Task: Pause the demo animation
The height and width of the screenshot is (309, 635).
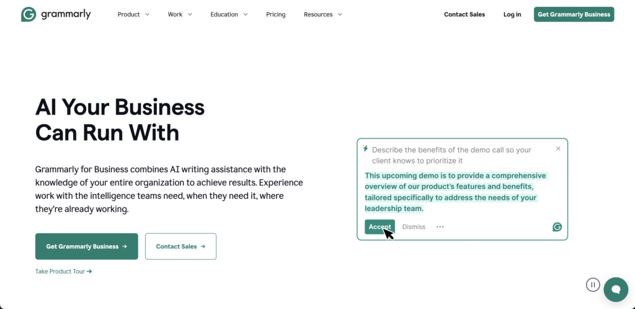Action: coord(593,285)
